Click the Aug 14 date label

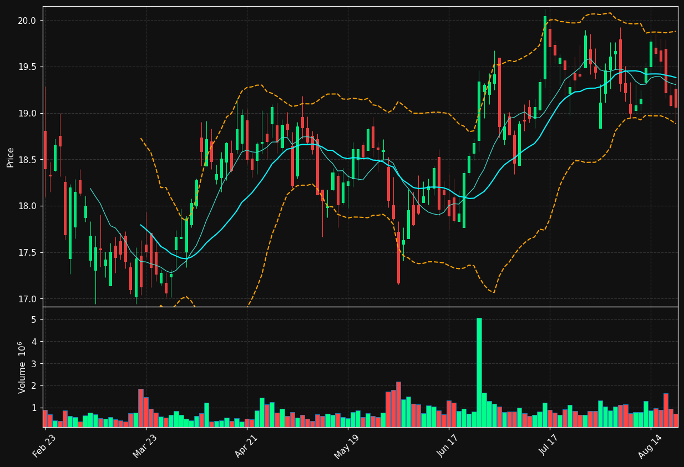coord(649,446)
